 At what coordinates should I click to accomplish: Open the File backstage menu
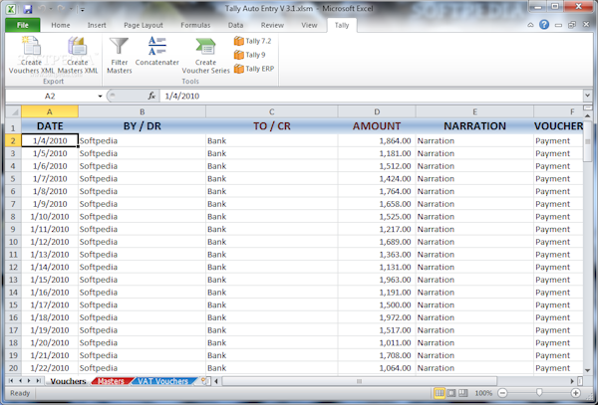pyautogui.click(x=22, y=24)
